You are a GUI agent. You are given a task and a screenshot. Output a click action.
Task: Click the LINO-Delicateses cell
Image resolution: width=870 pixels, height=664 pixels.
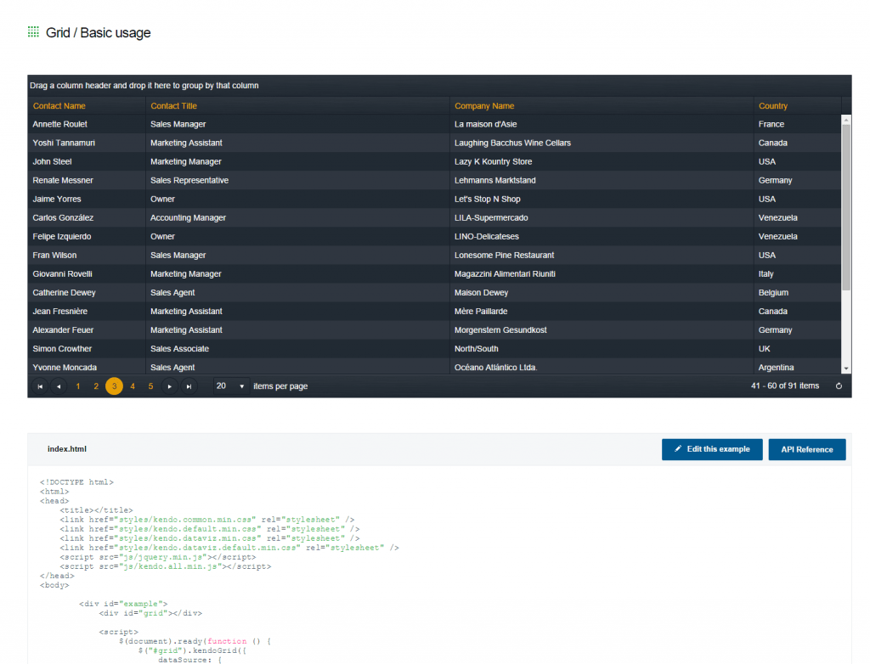point(602,236)
